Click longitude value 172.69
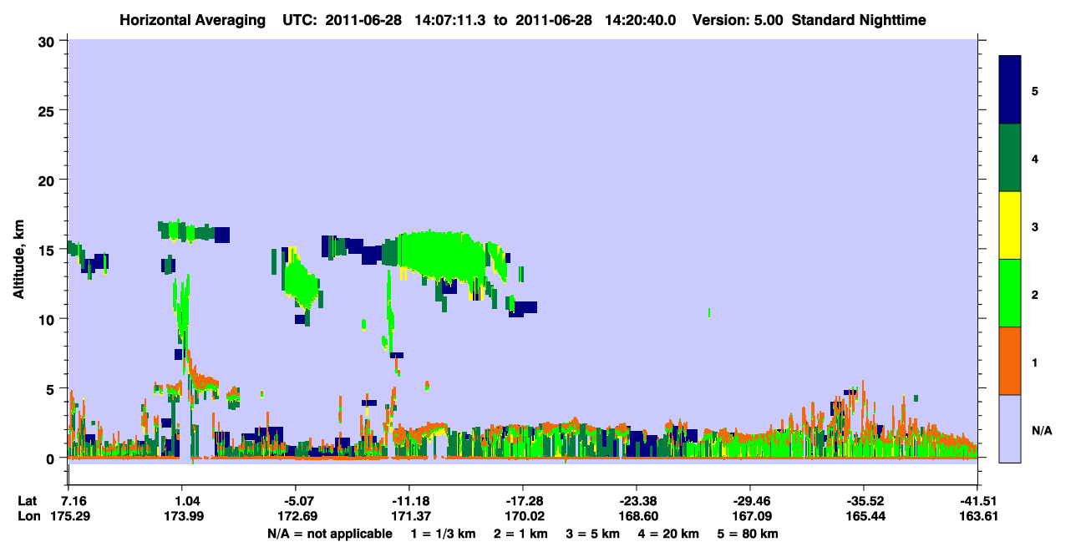 296,516
